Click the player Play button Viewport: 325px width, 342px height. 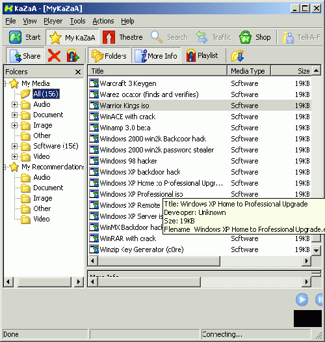tap(302, 300)
